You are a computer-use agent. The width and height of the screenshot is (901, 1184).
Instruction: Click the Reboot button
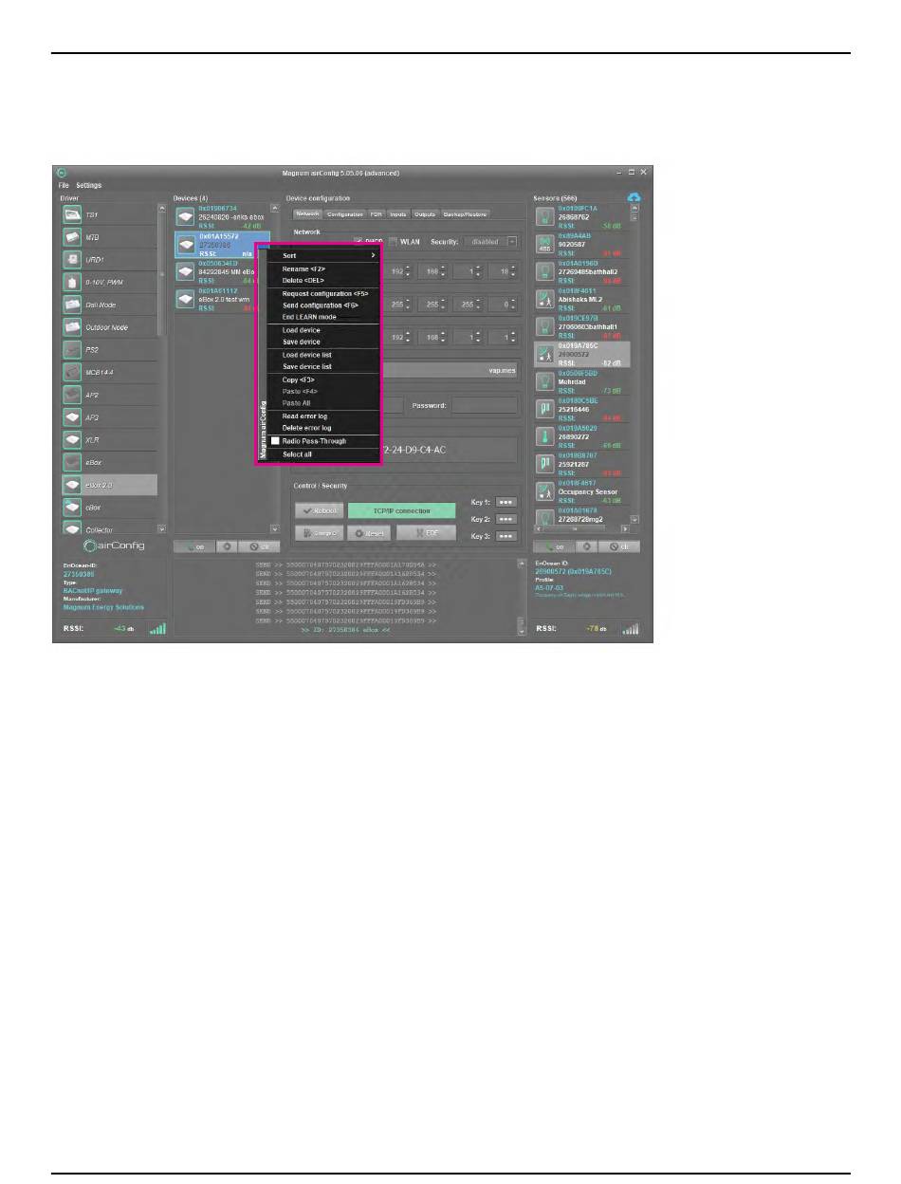pos(318,511)
